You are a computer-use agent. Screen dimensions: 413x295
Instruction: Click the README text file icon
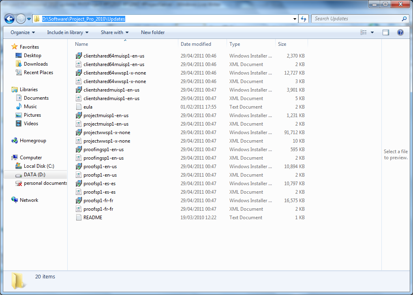click(x=79, y=218)
